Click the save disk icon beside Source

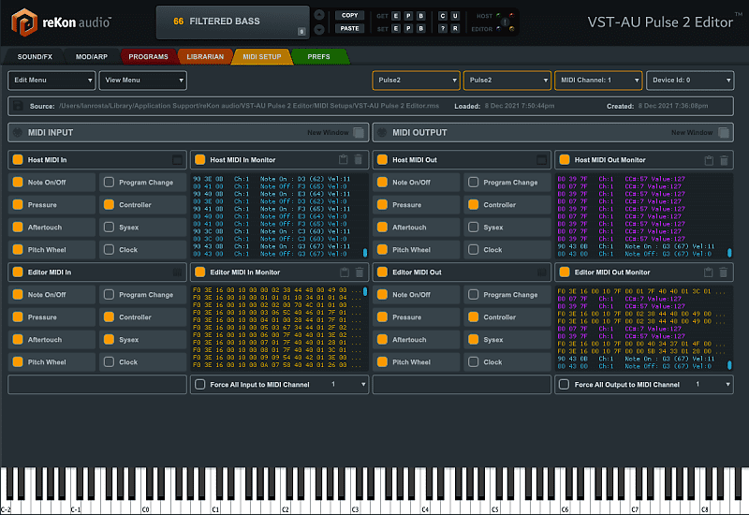[x=19, y=107]
